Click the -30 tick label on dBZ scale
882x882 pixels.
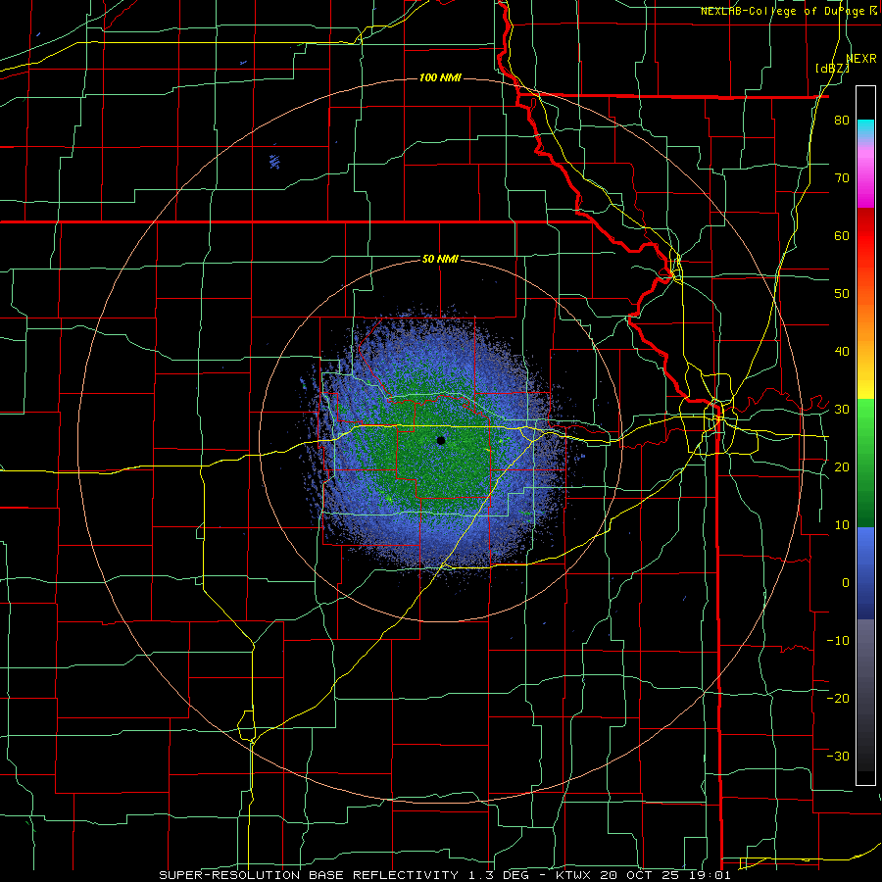pos(838,756)
